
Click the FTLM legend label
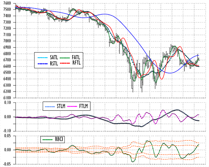click(84, 106)
